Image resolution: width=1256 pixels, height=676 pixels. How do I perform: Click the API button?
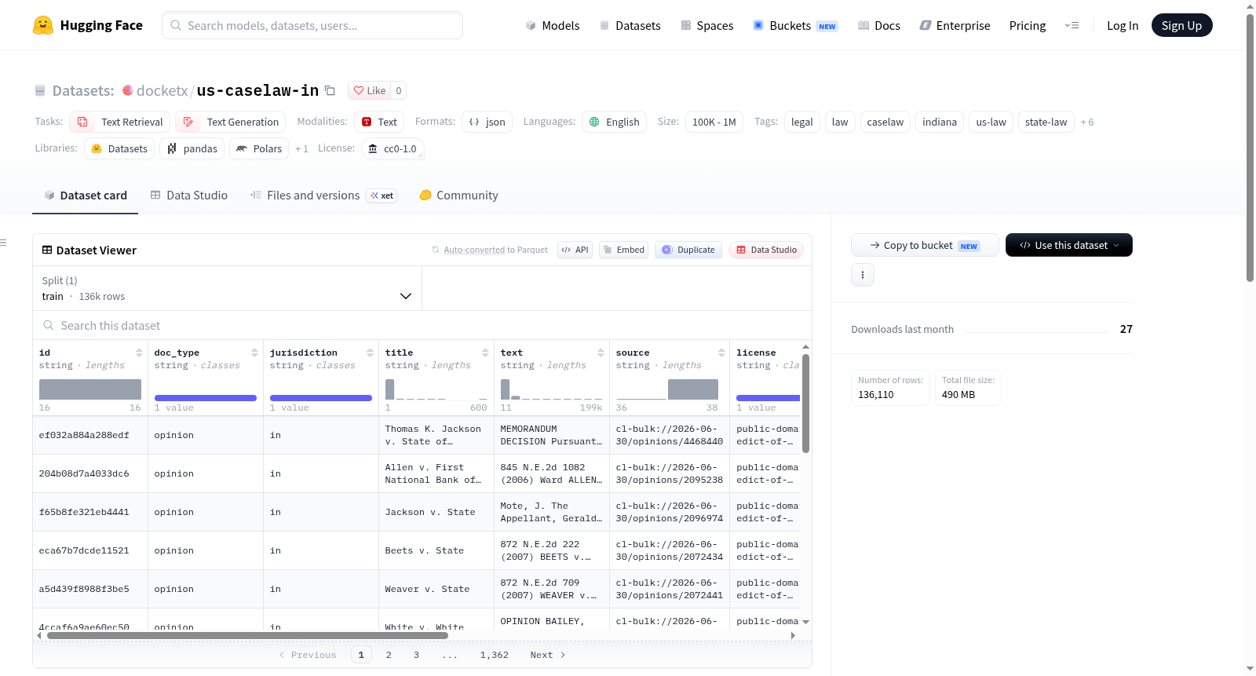click(x=575, y=250)
